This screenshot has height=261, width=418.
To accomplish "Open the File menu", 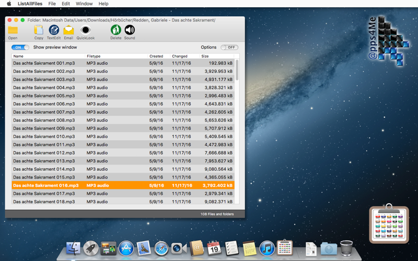I will click(52, 4).
